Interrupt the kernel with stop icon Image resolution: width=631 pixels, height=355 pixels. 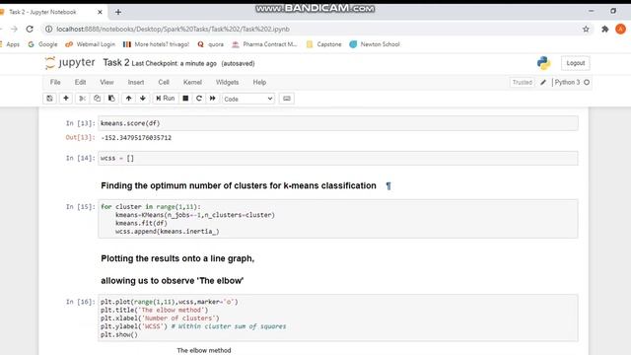(185, 99)
